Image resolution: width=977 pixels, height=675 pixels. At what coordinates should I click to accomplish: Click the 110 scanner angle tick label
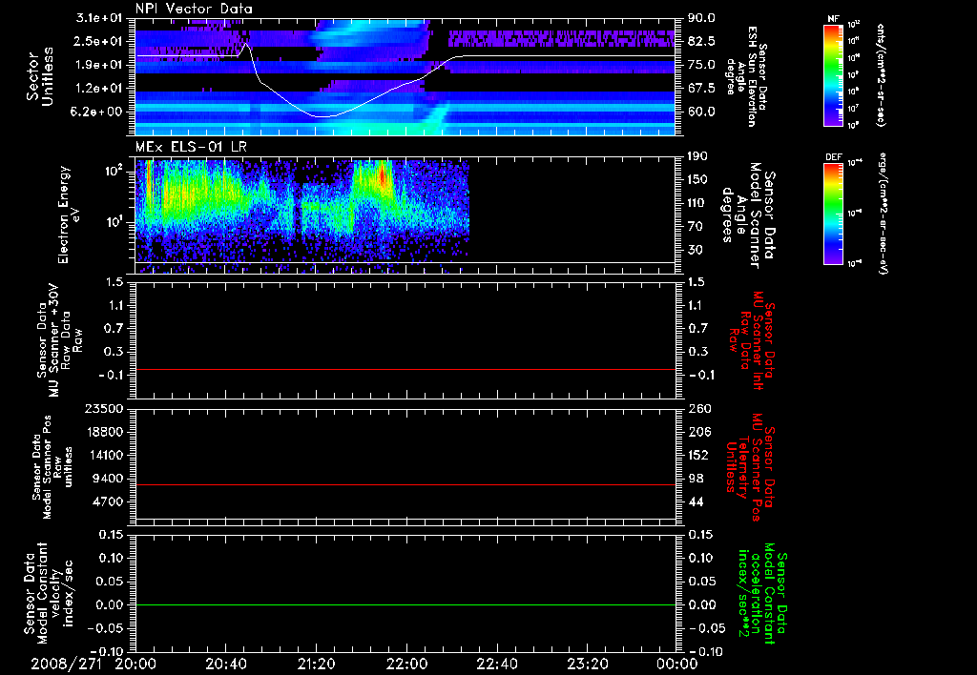(x=698, y=203)
